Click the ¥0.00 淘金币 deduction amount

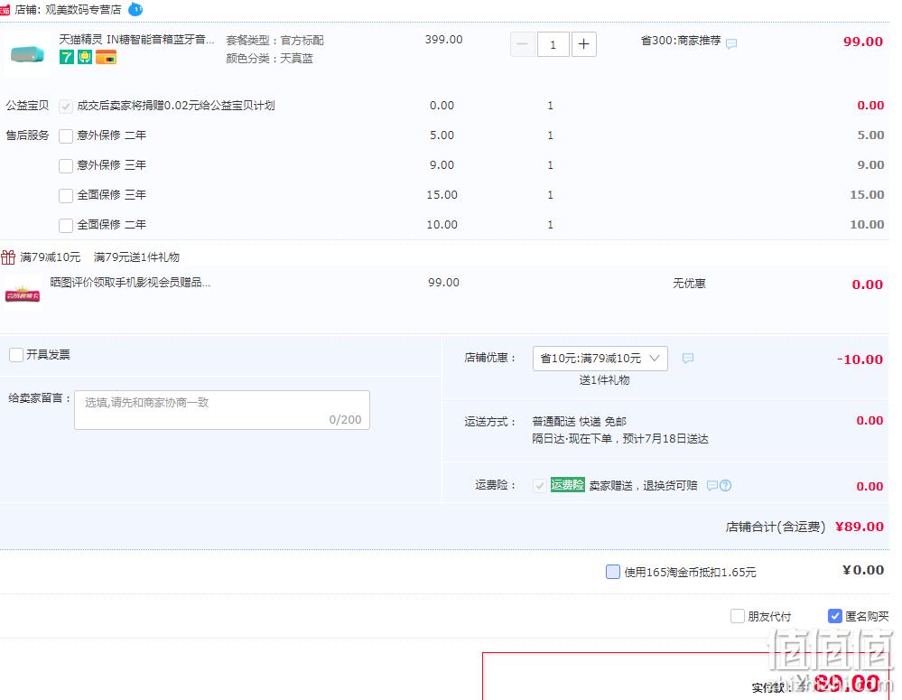(863, 570)
